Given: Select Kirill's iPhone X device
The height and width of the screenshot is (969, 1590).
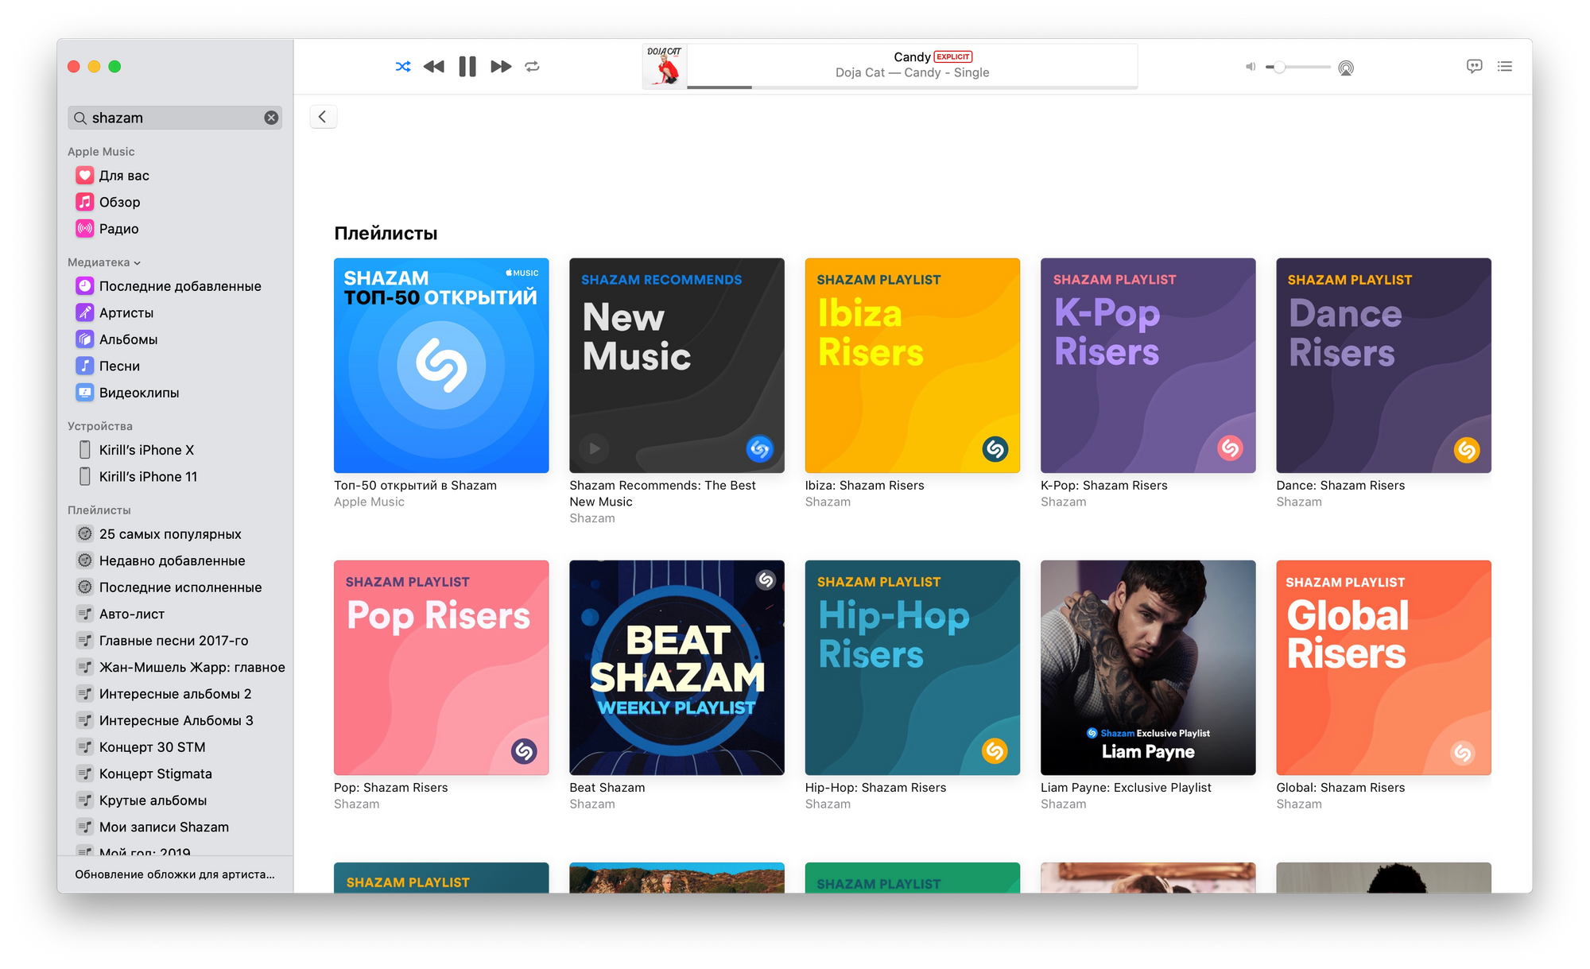Looking at the screenshot, I should (146, 450).
